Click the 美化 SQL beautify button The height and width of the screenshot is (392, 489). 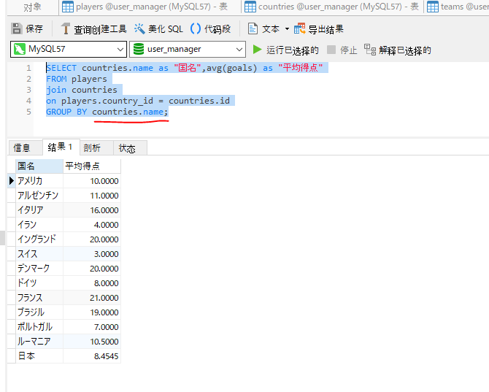coord(158,29)
